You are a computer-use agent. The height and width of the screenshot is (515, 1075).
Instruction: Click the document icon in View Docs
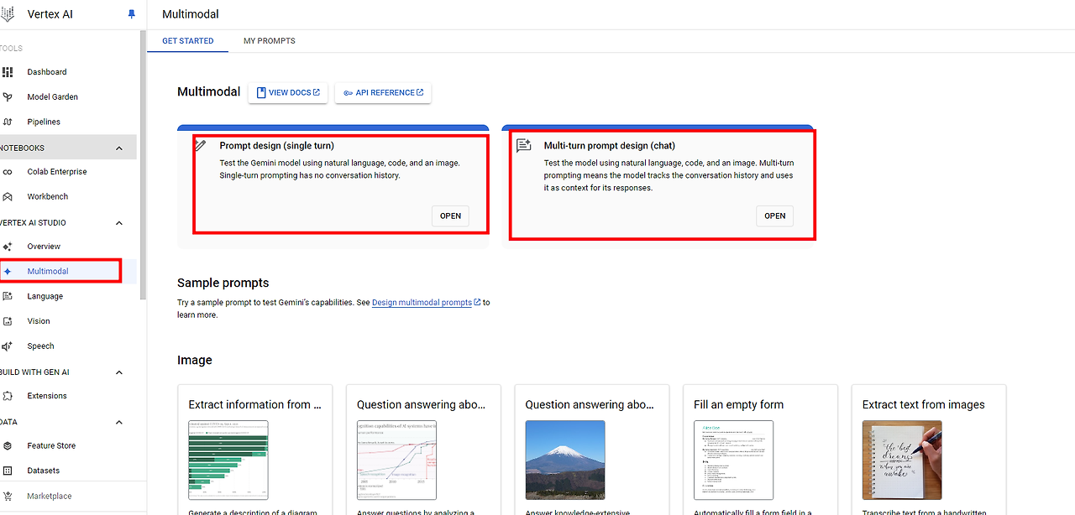point(261,92)
